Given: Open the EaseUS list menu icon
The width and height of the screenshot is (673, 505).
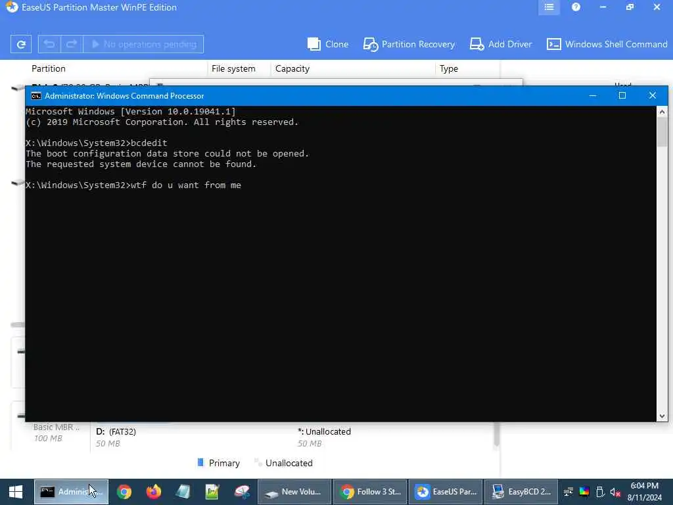Looking at the screenshot, I should pyautogui.click(x=549, y=7).
